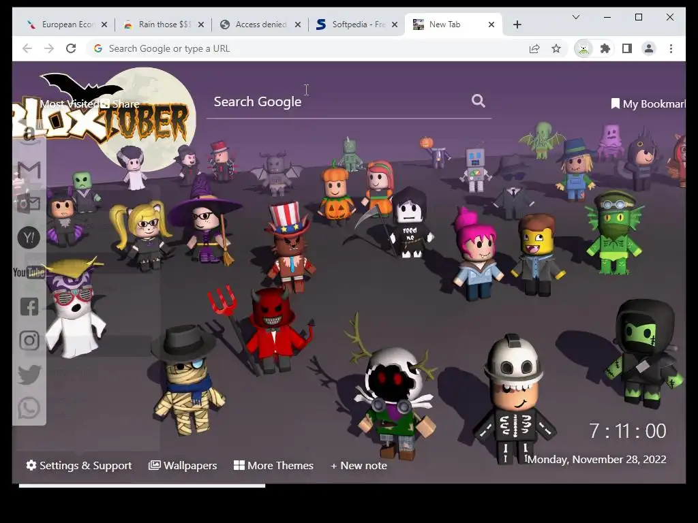Open the Chrome three-dot menu

(671, 48)
